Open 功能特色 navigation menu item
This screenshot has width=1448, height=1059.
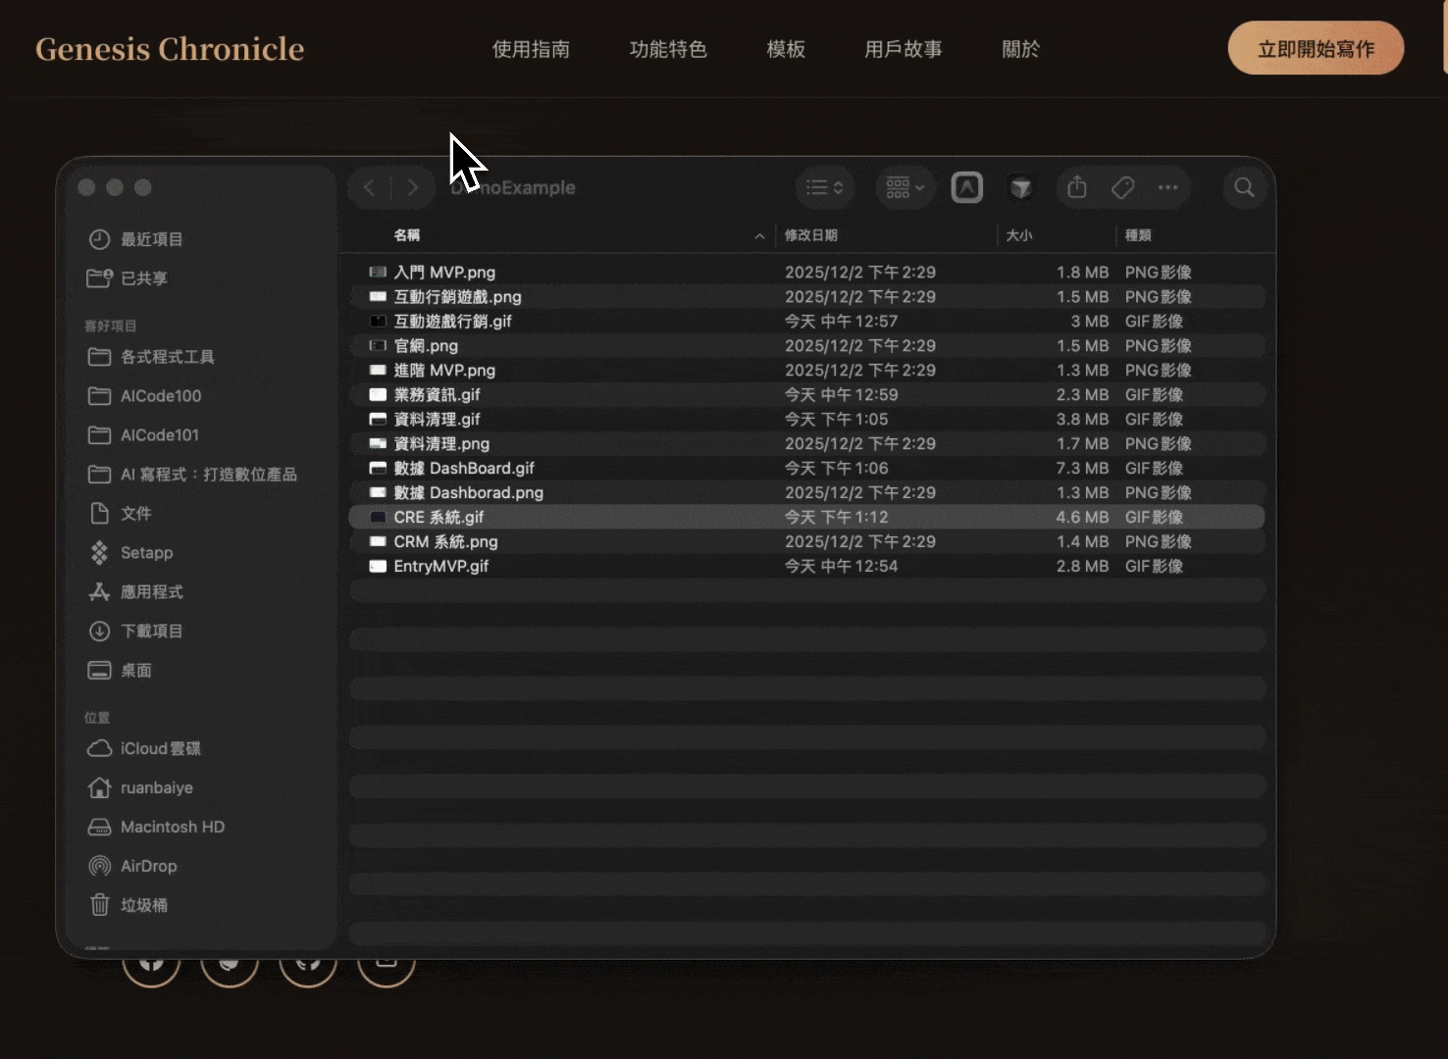[668, 49]
